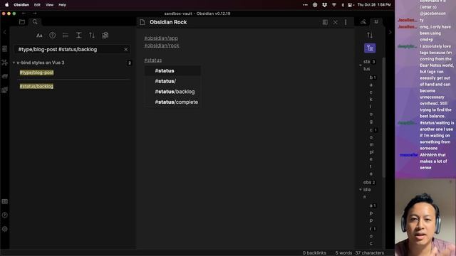
Task: Collapse left sidebar with arrow
Action: [4, 32]
